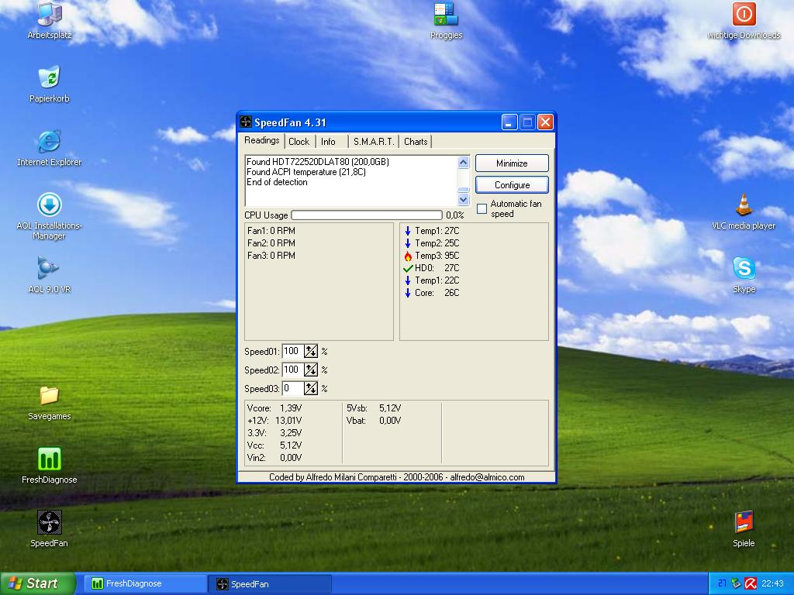
Task: Click the down arrow beside Core: 26C
Action: [408, 293]
